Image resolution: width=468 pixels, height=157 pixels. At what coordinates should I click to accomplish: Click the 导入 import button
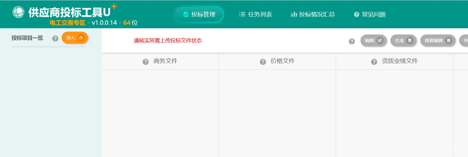tap(75, 38)
